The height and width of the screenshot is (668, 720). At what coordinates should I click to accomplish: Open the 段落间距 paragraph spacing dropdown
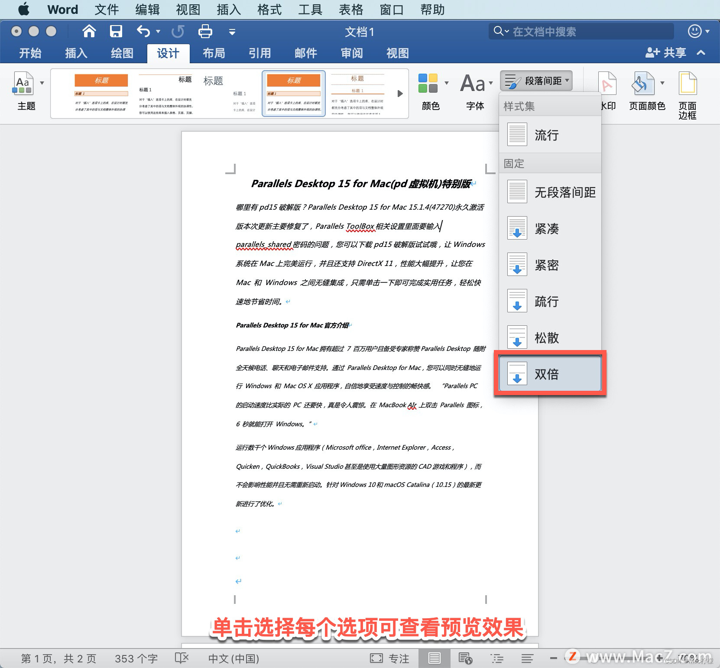click(536, 81)
